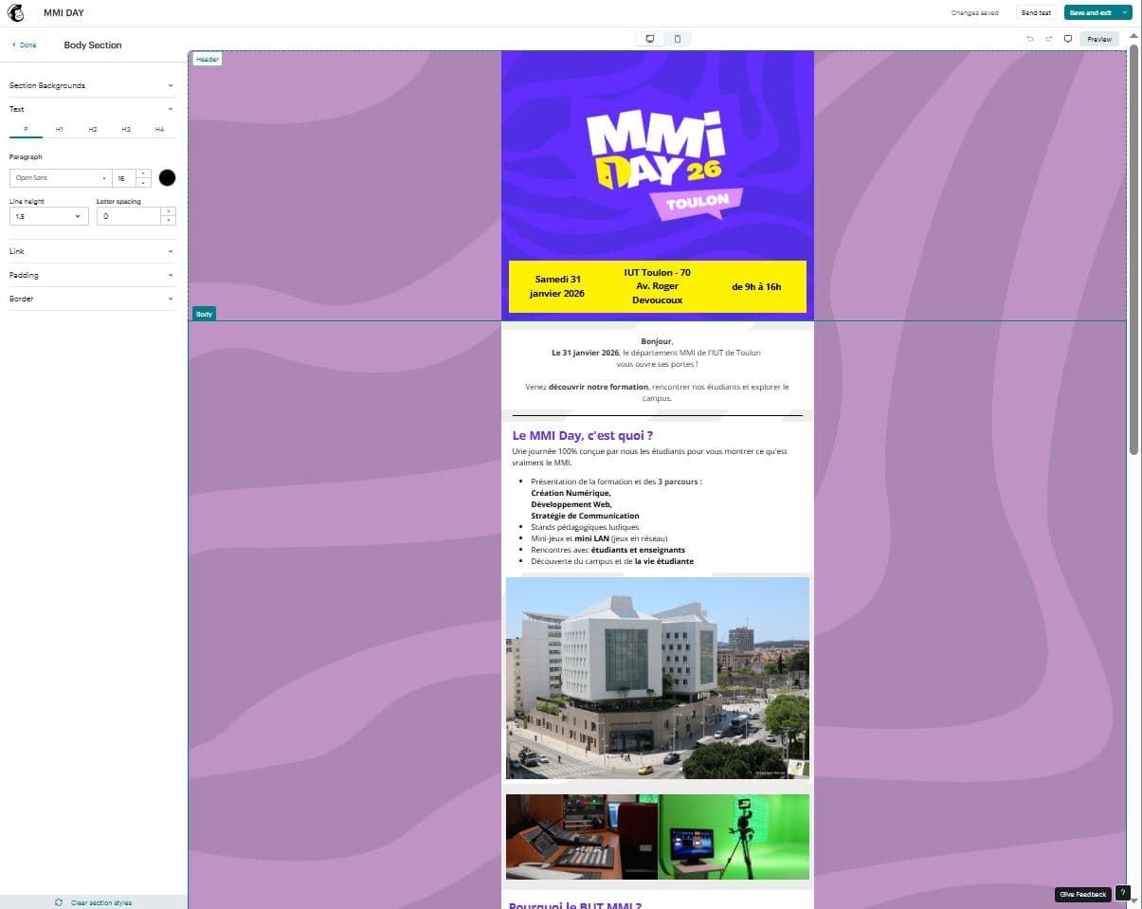Select the H3 text style tab
Image resolution: width=1142 pixels, height=909 pixels.
[x=126, y=129]
